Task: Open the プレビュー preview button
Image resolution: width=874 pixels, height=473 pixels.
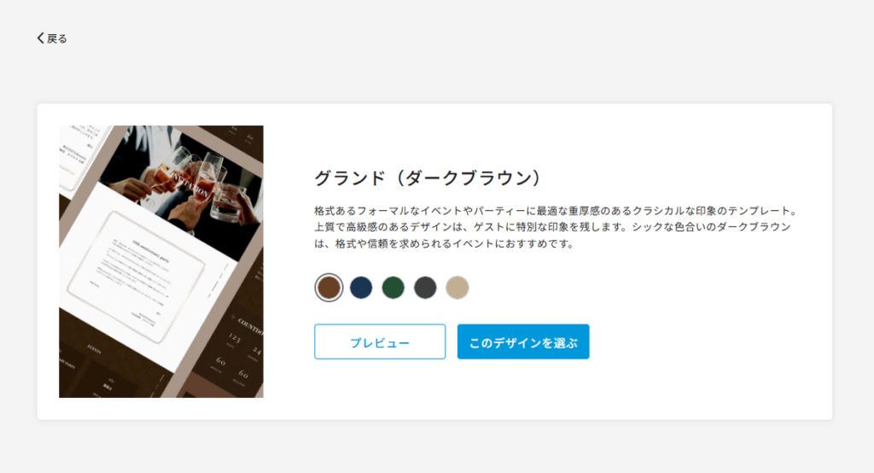Action: (380, 342)
